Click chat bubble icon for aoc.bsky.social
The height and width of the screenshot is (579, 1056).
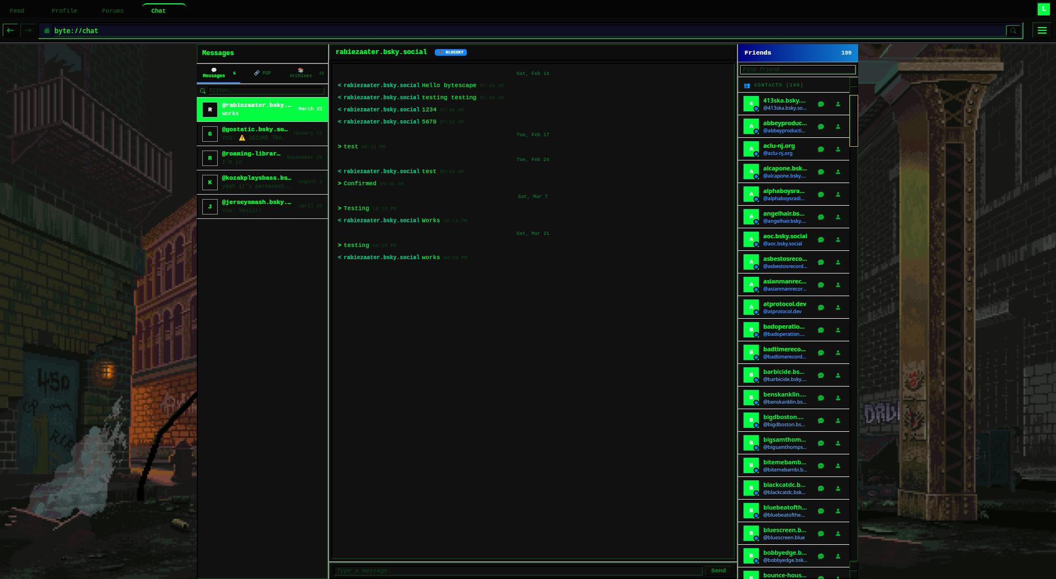[x=821, y=240]
